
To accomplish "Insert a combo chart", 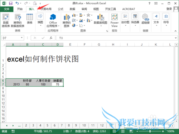I will click(x=88, y=20).
